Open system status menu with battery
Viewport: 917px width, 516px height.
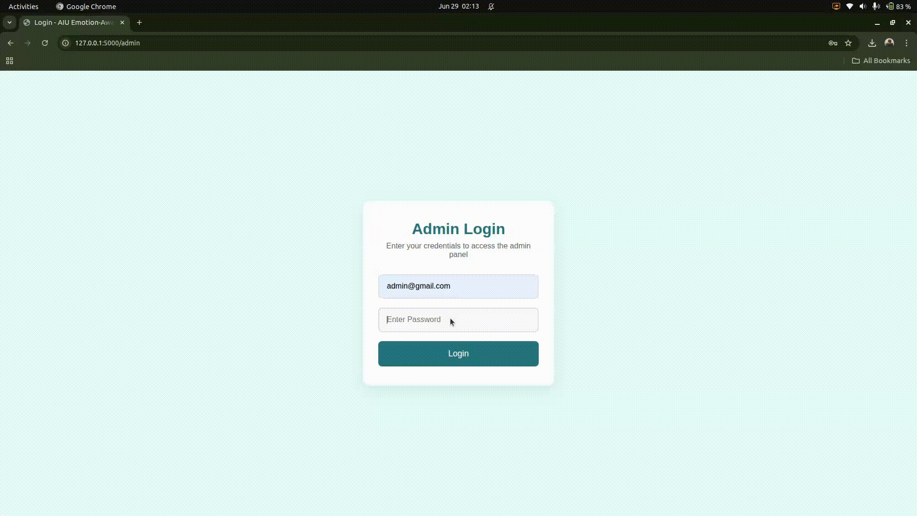pos(898,6)
